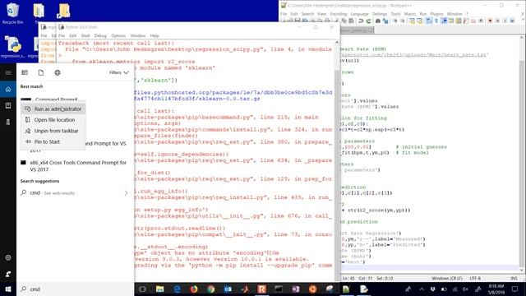Viewport: 526px width, 296px height.
Task: Open x86_x64 Cross Tools Command Prompt result
Action: [75, 166]
